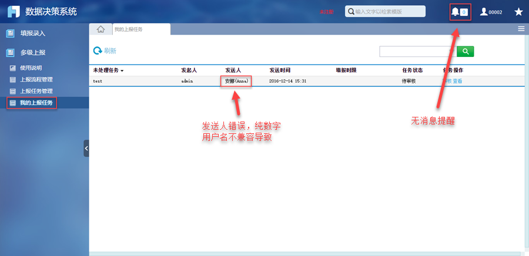Click the 未注册 red link in the header

(x=327, y=12)
